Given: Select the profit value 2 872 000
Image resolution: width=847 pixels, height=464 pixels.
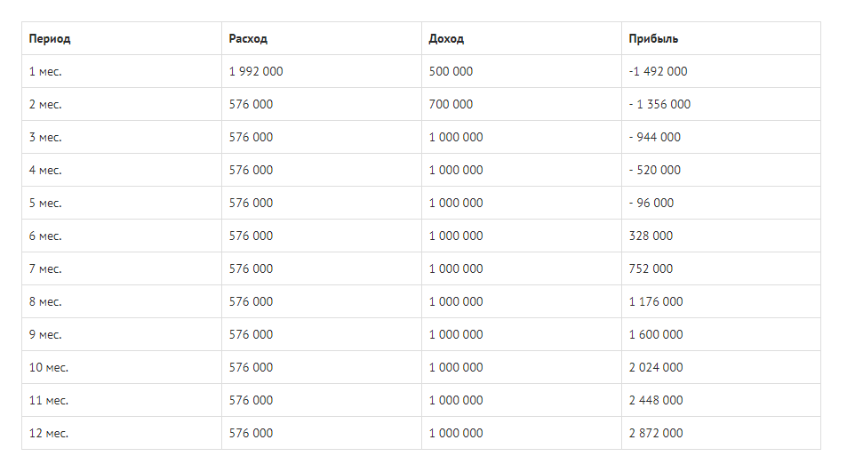Looking at the screenshot, I should (x=656, y=433).
